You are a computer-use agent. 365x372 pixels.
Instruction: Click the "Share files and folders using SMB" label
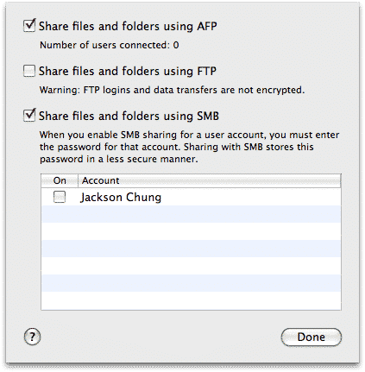[129, 116]
